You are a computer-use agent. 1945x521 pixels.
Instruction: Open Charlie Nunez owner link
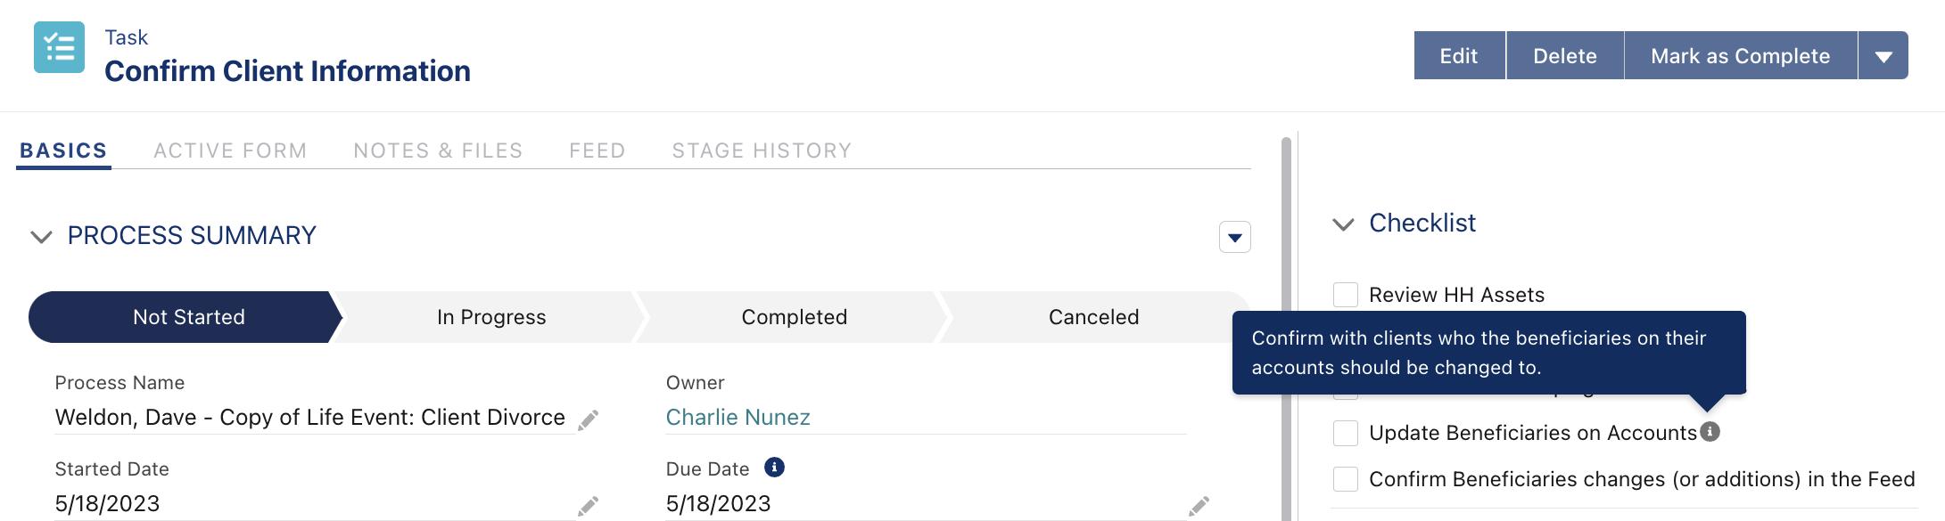(738, 418)
